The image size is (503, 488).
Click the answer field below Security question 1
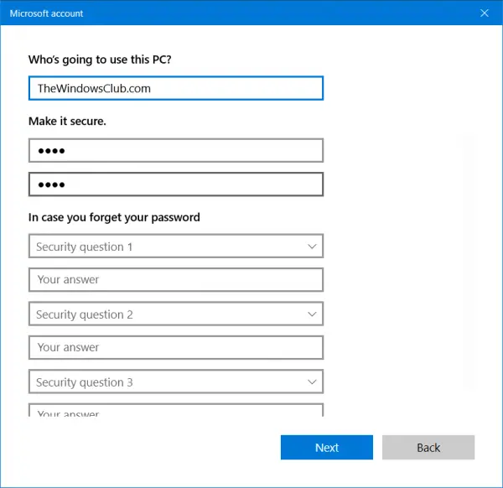(x=175, y=280)
